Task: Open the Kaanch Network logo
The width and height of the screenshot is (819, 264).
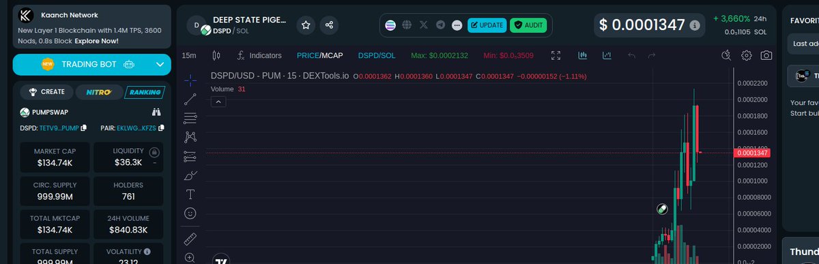Action: click(26, 15)
